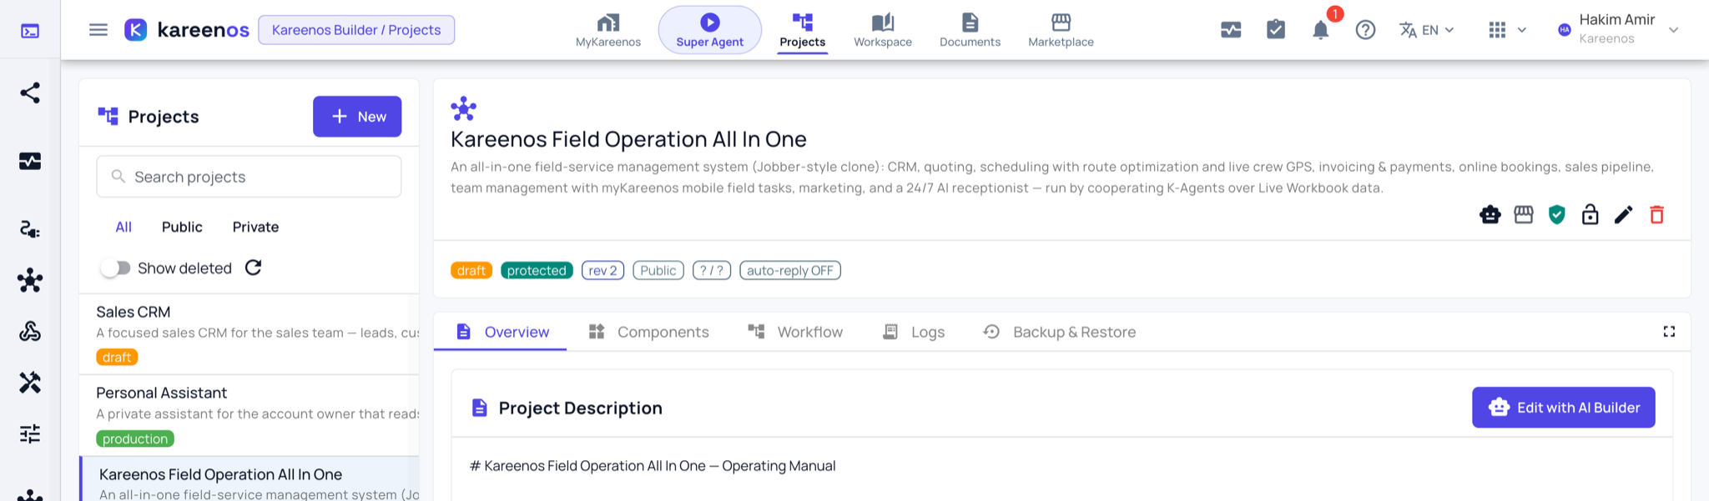Switch to the Workflow tab

795,332
